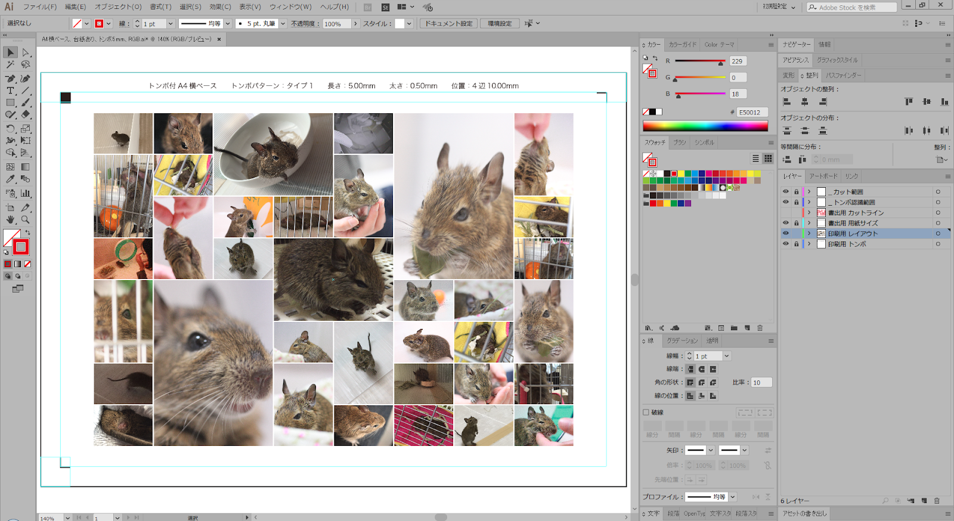Click the ドキュメント設定 button
954x521 pixels.
coord(448,23)
